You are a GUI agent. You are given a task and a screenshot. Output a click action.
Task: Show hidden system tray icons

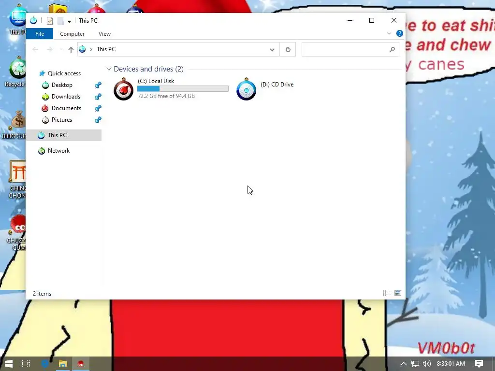coord(404,364)
